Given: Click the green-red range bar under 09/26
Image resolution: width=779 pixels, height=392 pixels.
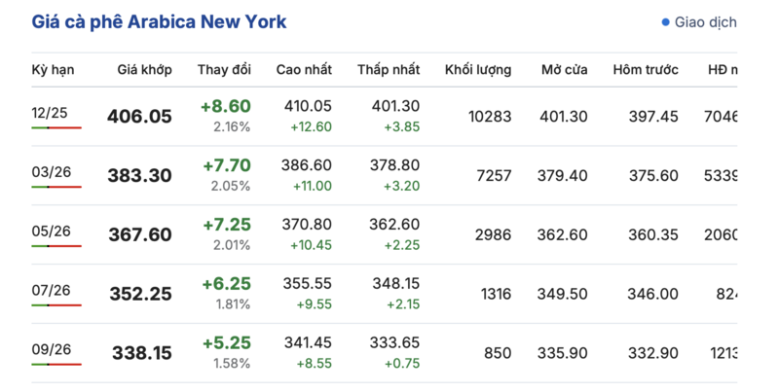Looking at the screenshot, I should point(56,364).
